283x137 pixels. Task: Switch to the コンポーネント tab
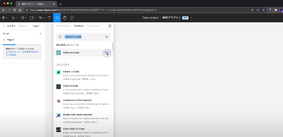[63, 26]
